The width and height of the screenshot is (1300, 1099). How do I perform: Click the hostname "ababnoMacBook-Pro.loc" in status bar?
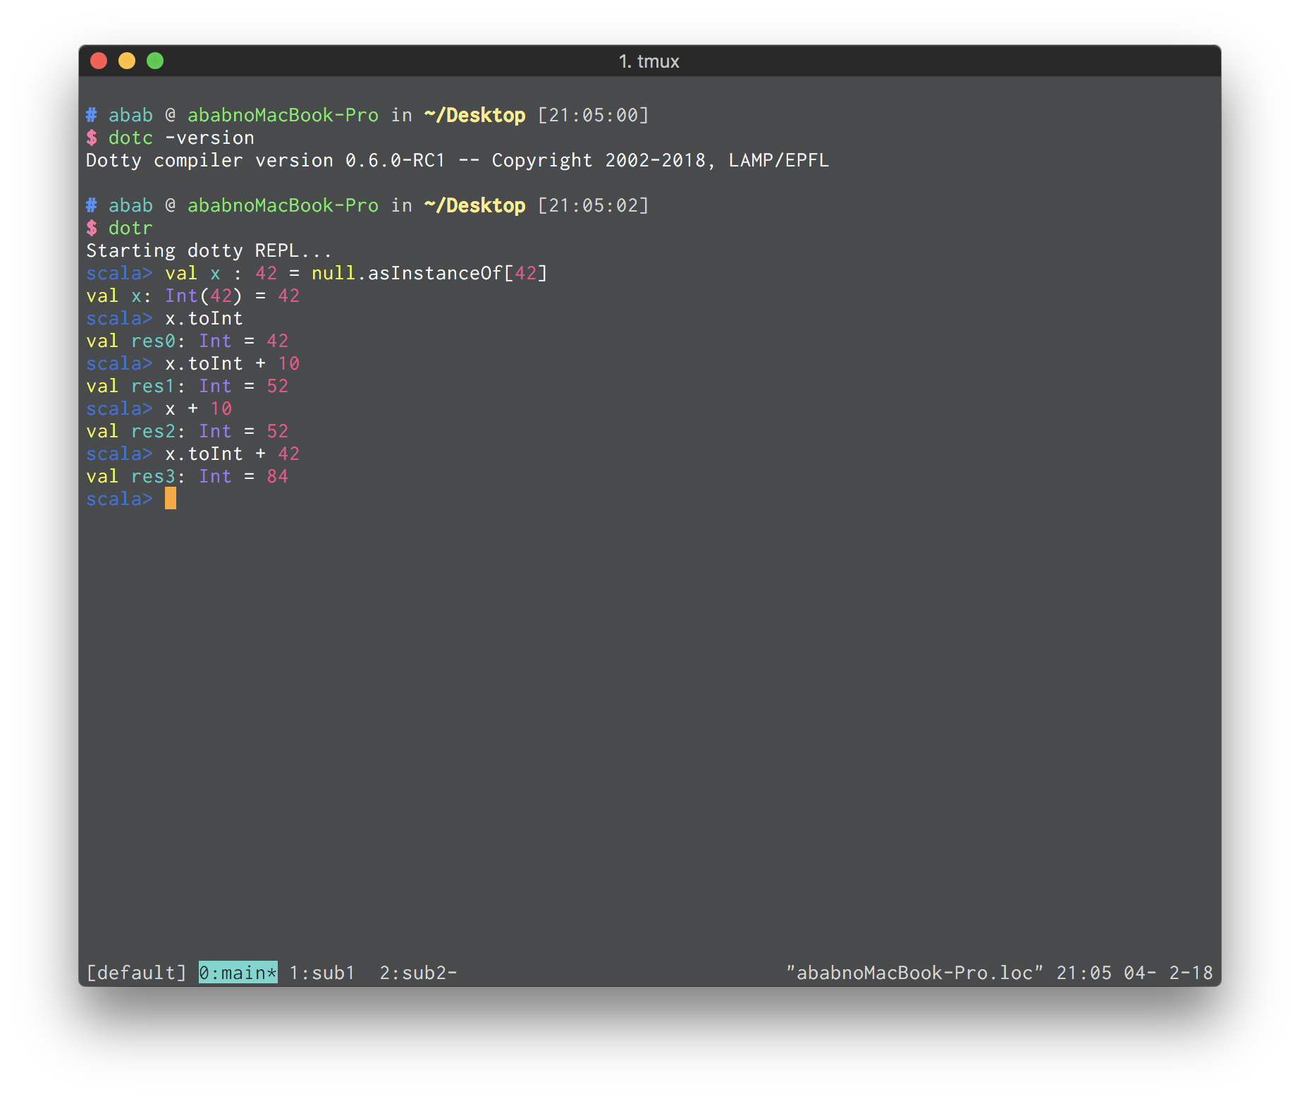(914, 973)
